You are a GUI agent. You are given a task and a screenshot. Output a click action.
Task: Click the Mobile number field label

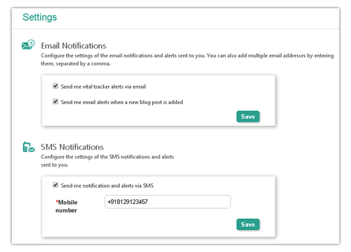pyautogui.click(x=67, y=206)
